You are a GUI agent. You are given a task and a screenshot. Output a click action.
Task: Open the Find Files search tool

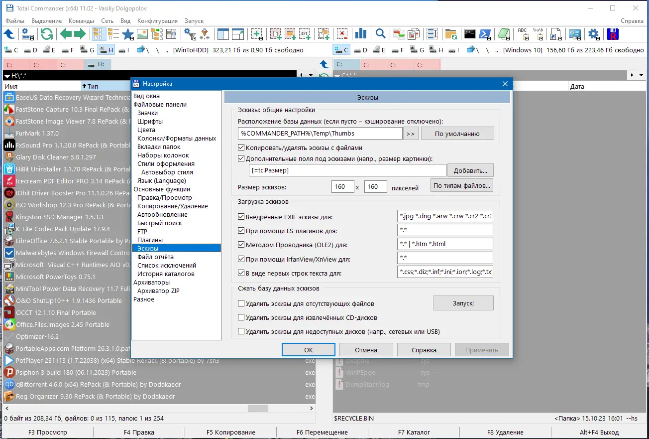pos(382,34)
